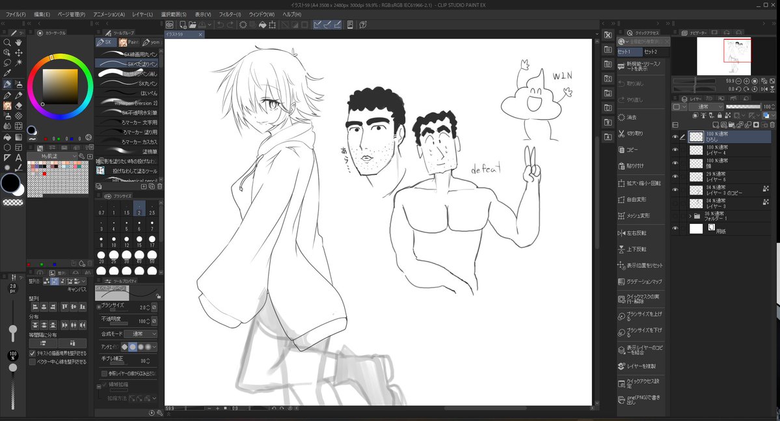Viewport: 780px width, 421px height.
Task: Select the Paint sub tool group tab
Action: point(129,42)
